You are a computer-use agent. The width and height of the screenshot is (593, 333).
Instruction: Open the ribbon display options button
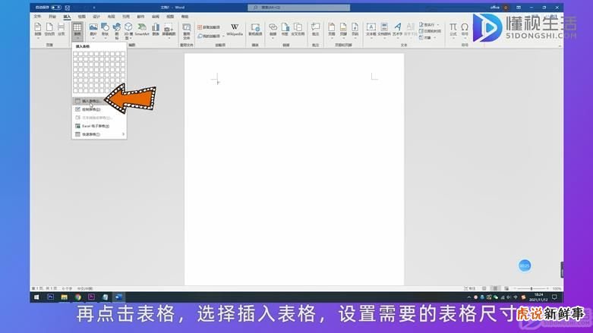(519, 8)
